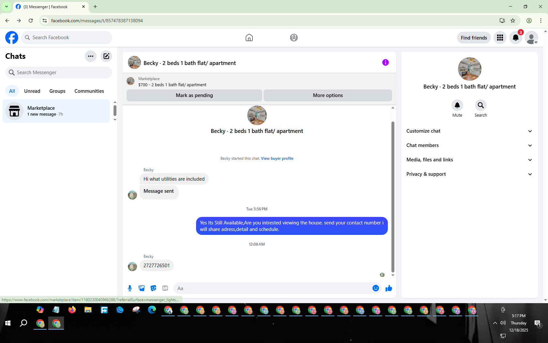
Task: Open the account profile avatar menu
Action: [531, 38]
